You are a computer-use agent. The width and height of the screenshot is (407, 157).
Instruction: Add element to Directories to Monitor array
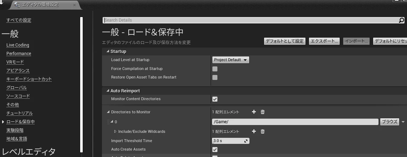coord(254,112)
